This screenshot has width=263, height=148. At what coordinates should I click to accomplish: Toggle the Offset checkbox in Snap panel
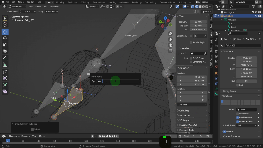32,129
